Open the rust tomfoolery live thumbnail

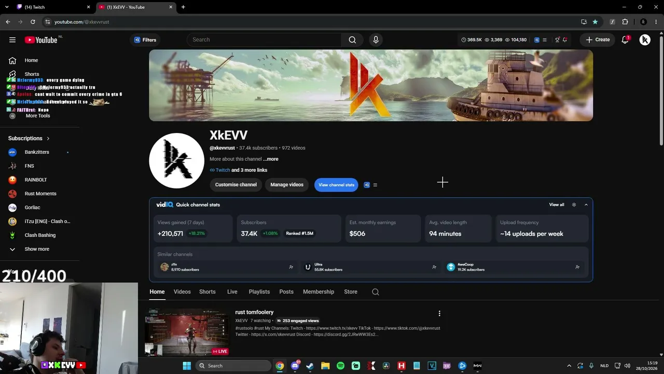187,332
